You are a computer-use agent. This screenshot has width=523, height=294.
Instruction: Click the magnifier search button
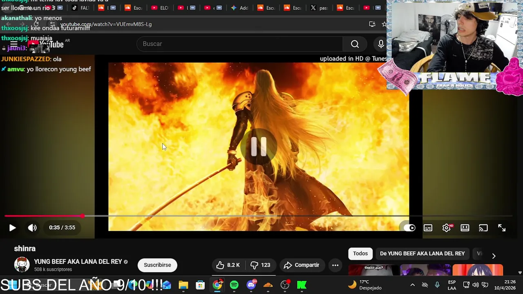[x=355, y=44]
